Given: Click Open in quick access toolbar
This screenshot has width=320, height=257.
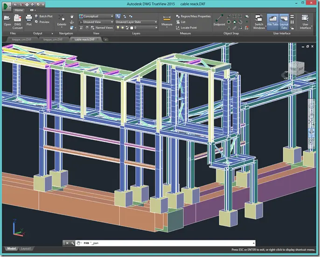Looking at the screenshot, I should [x=15, y=4].
